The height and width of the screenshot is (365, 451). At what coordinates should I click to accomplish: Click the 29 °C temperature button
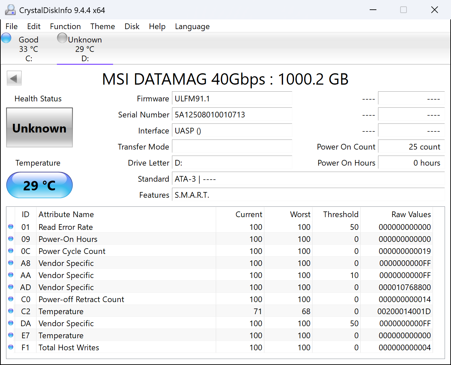point(39,185)
